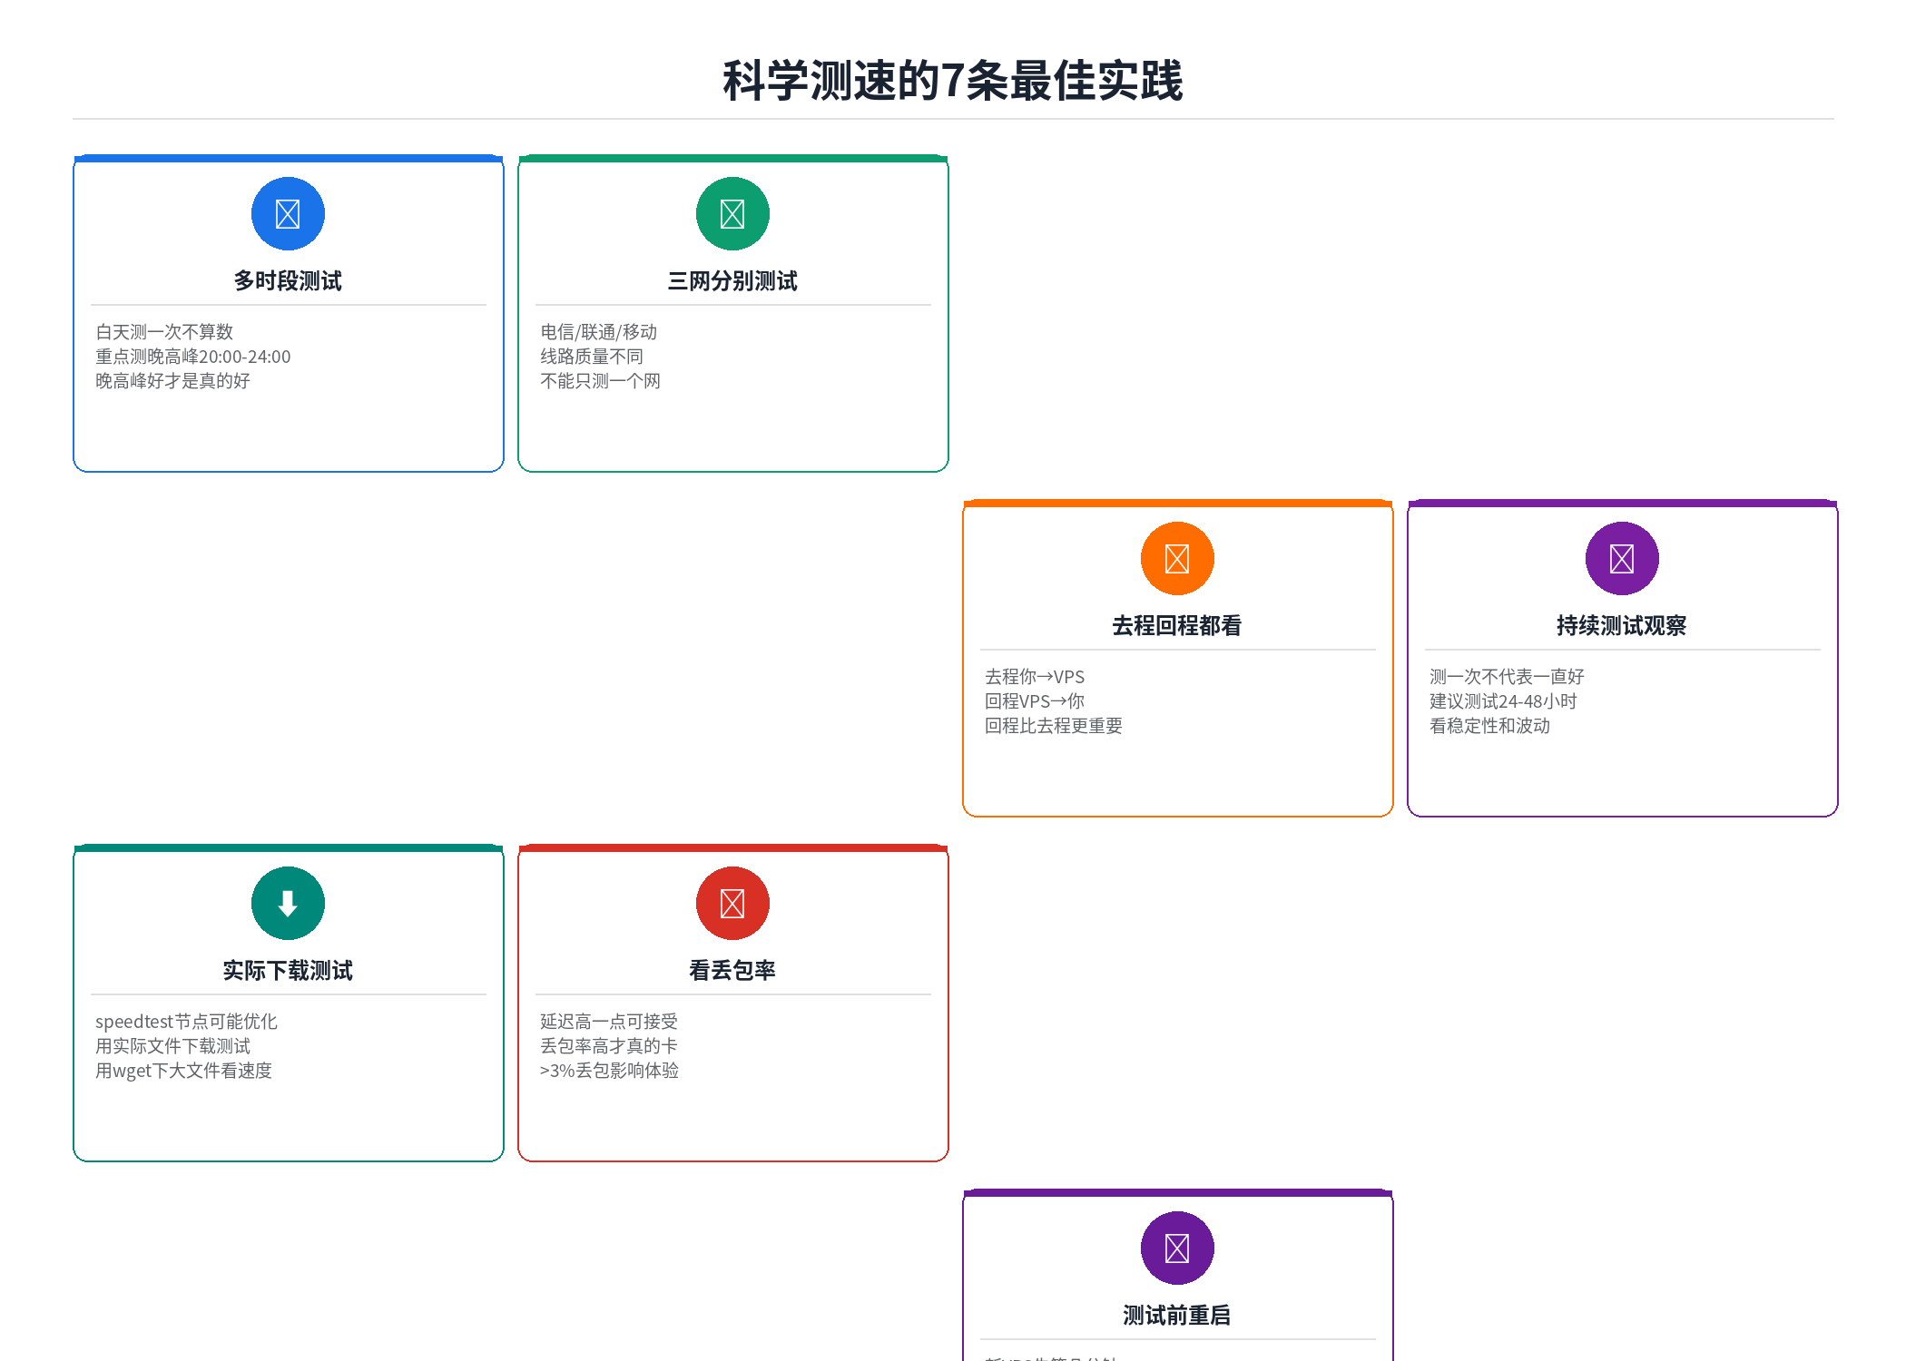This screenshot has width=1906, height=1361.
Task: Click the line 建议测试24-48小时
Action: (1503, 701)
